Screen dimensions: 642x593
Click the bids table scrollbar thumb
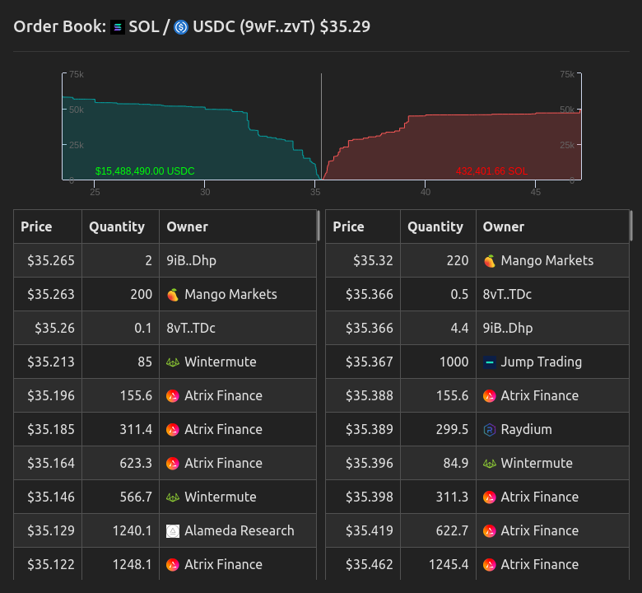[319, 226]
